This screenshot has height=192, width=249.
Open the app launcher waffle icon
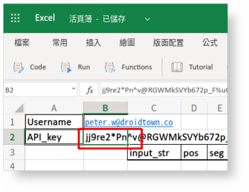[x=15, y=18]
